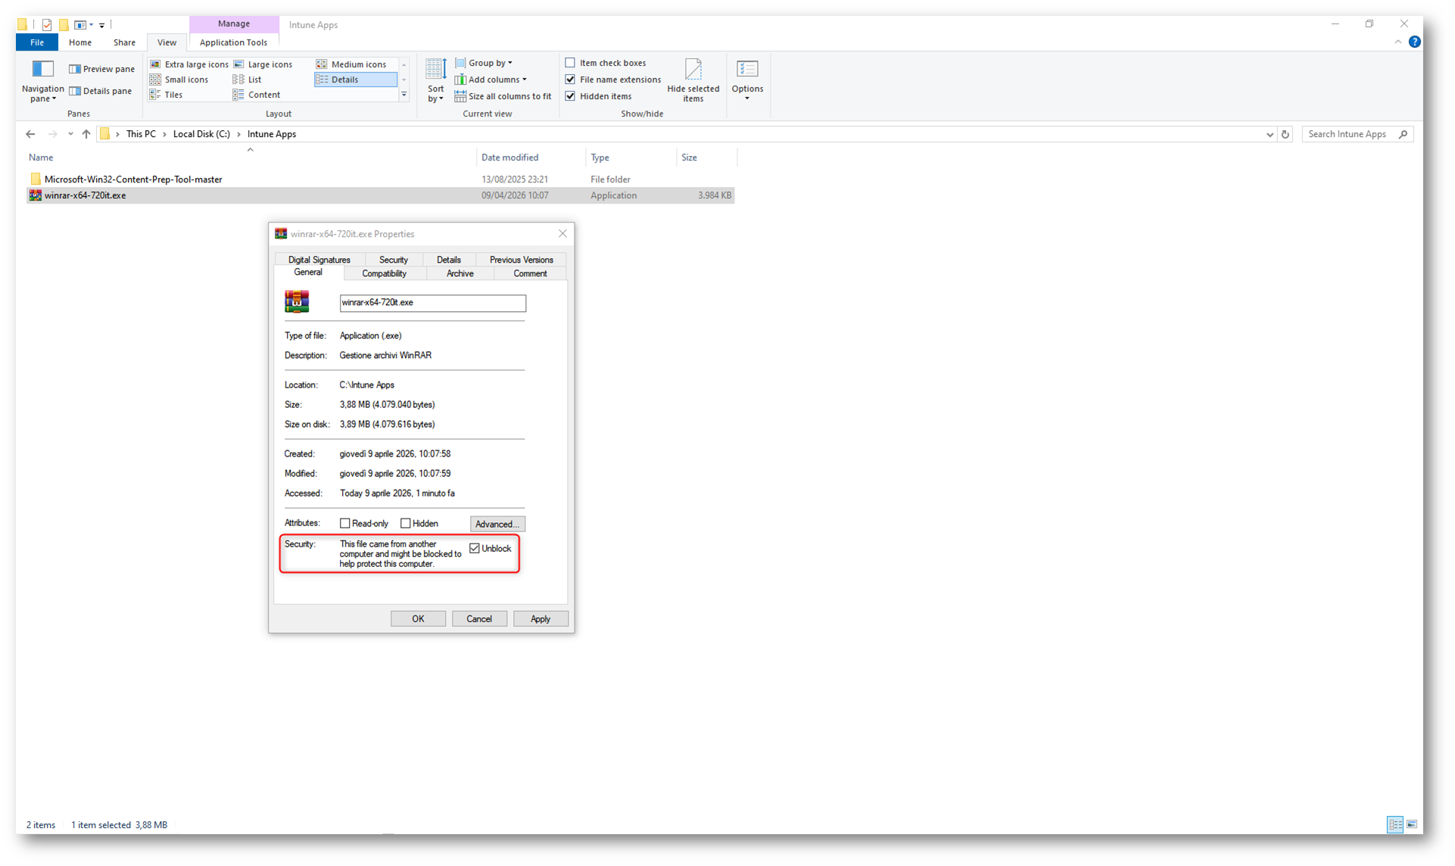This screenshot has height=866, width=1455.
Task: Switch to the Digital Signatures tab
Action: point(319,260)
